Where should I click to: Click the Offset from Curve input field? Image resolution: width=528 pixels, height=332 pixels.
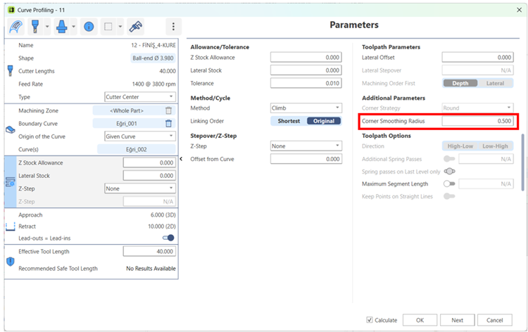(306, 159)
